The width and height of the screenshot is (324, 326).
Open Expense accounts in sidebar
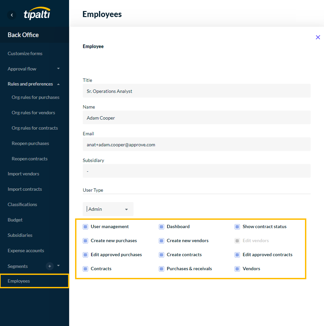click(x=26, y=251)
